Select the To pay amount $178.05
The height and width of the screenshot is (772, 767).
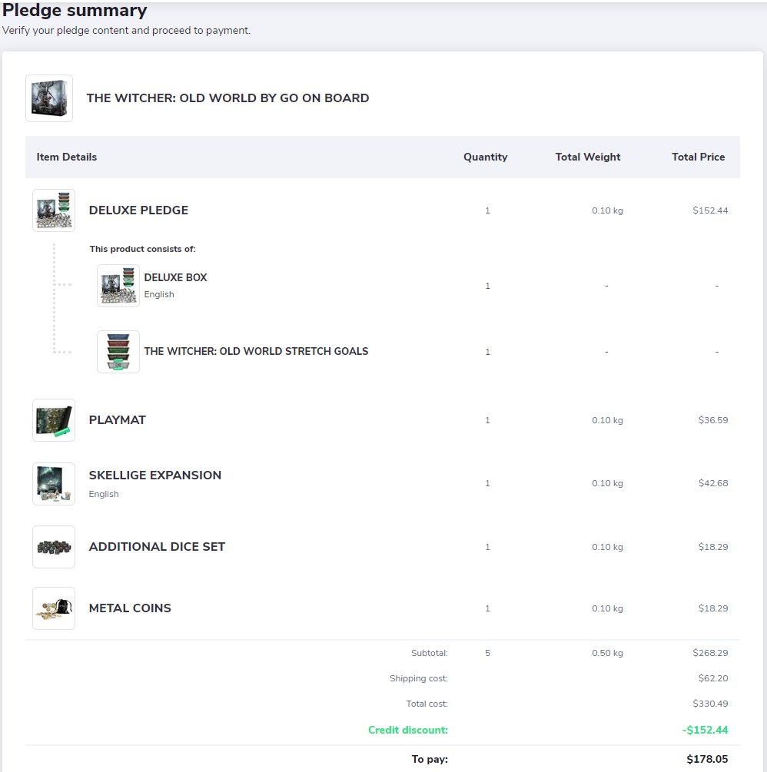coord(707,759)
